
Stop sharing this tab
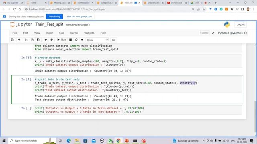click(x=54, y=16)
